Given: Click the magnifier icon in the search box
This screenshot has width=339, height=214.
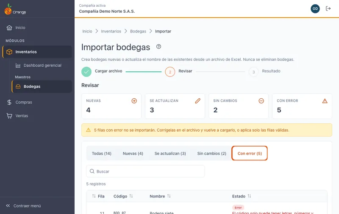Looking at the screenshot, I should point(92,171).
